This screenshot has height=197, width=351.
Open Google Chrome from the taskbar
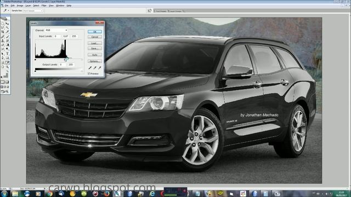point(49,194)
